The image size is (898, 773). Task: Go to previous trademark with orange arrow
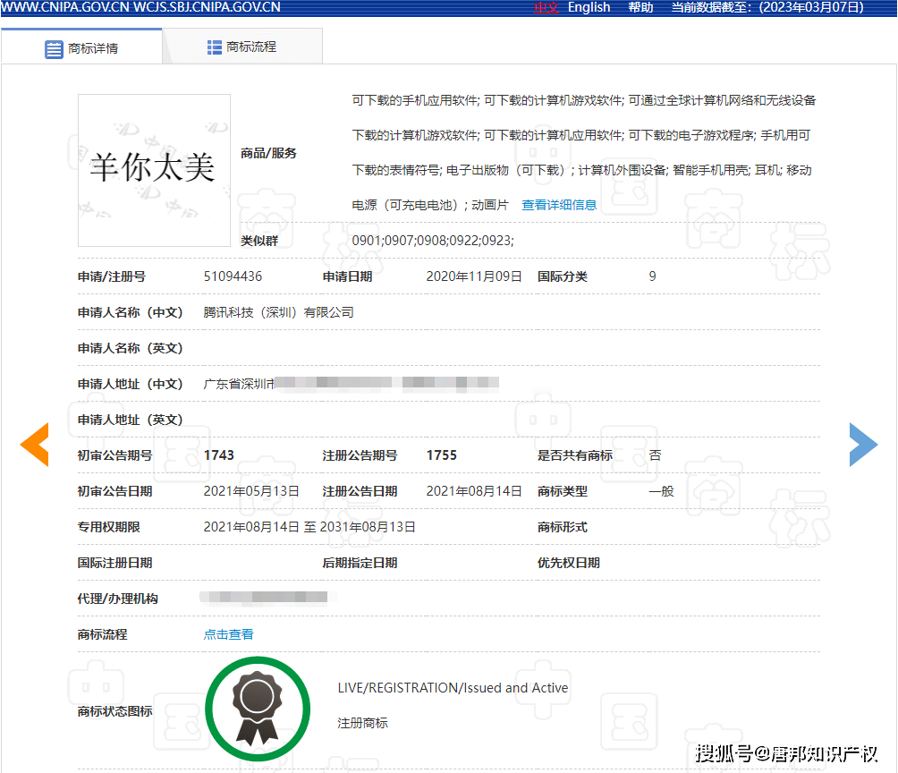pyautogui.click(x=34, y=445)
